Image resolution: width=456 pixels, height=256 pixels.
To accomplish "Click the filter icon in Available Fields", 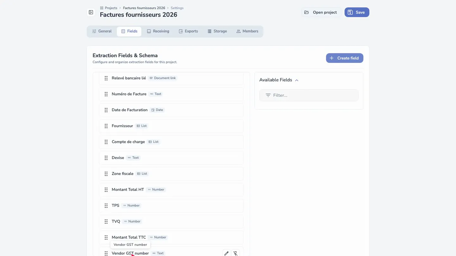I will [268, 95].
